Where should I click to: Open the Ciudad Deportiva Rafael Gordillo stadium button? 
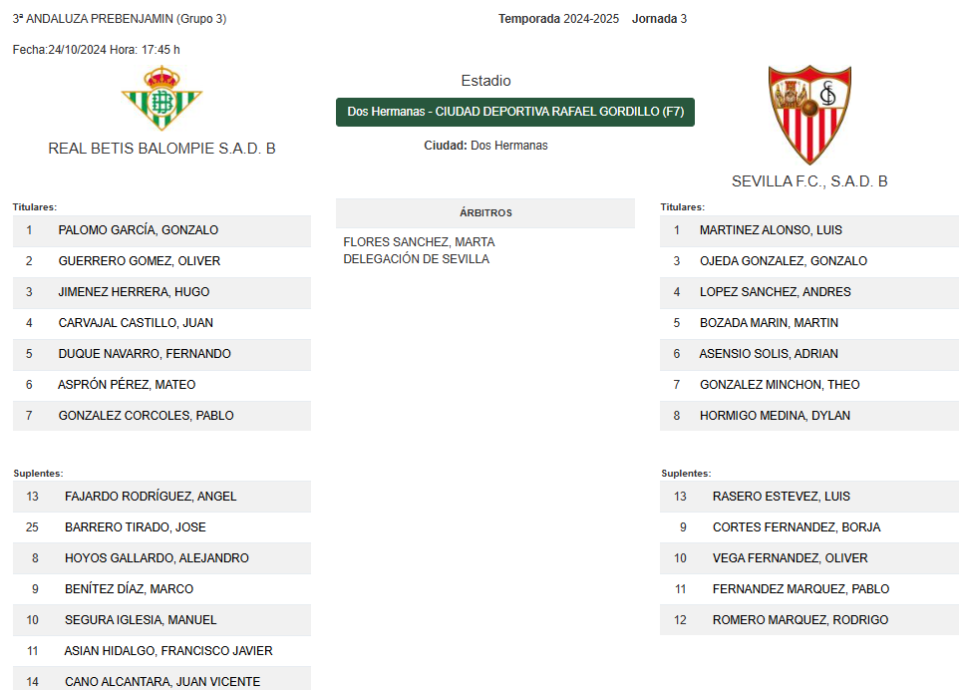click(515, 112)
